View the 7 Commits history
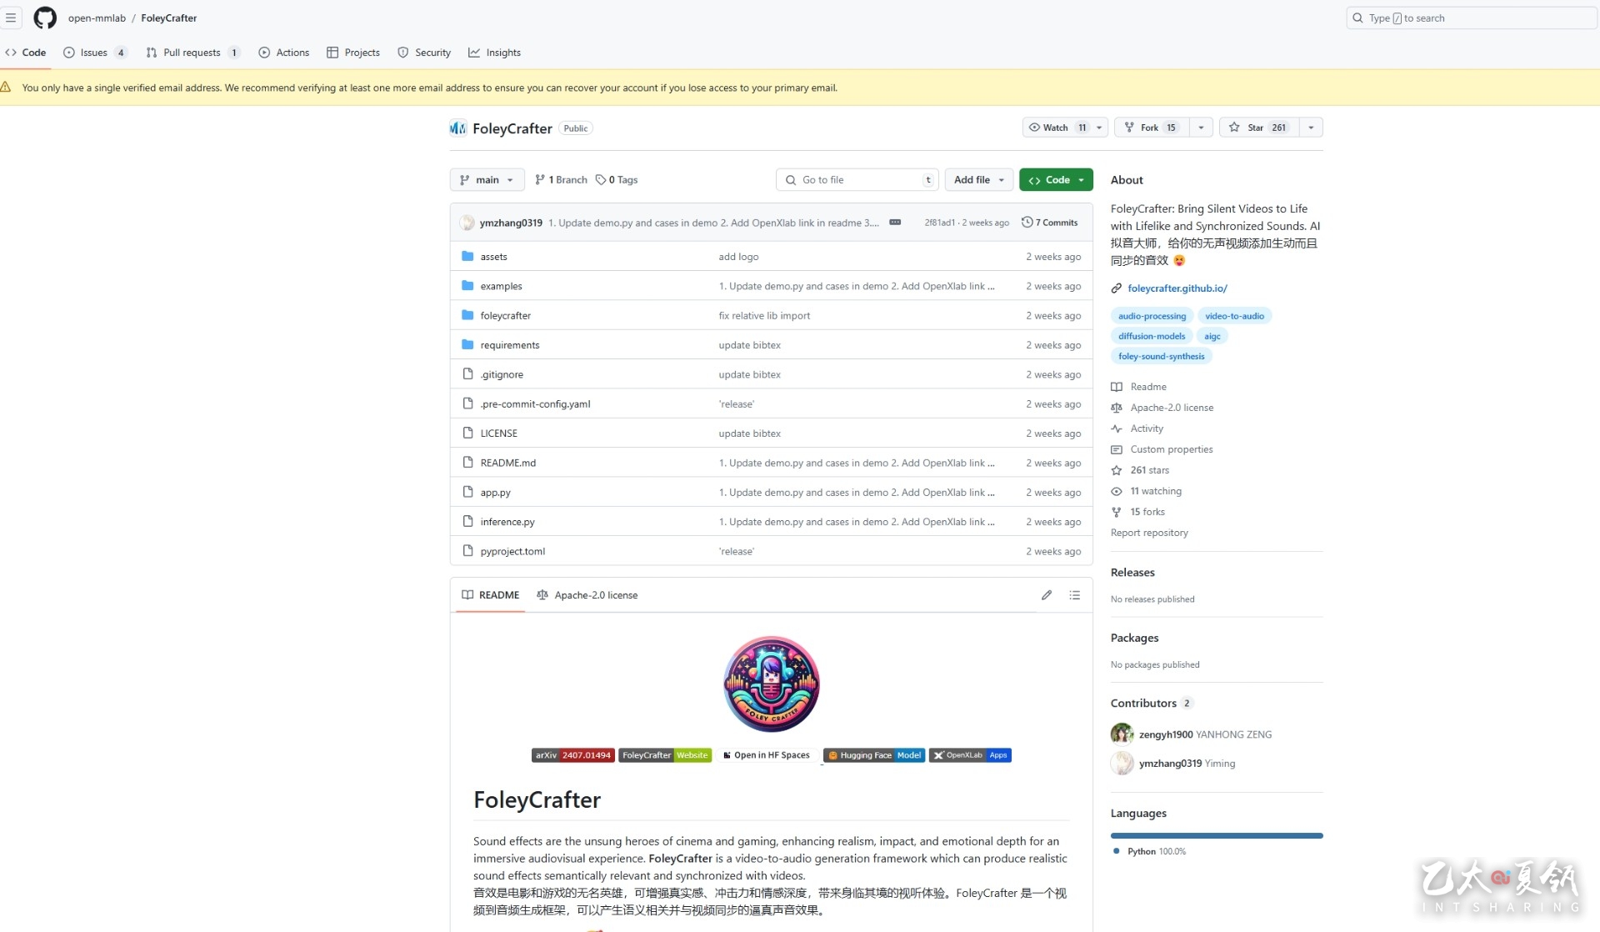This screenshot has width=1600, height=932. coord(1050,223)
